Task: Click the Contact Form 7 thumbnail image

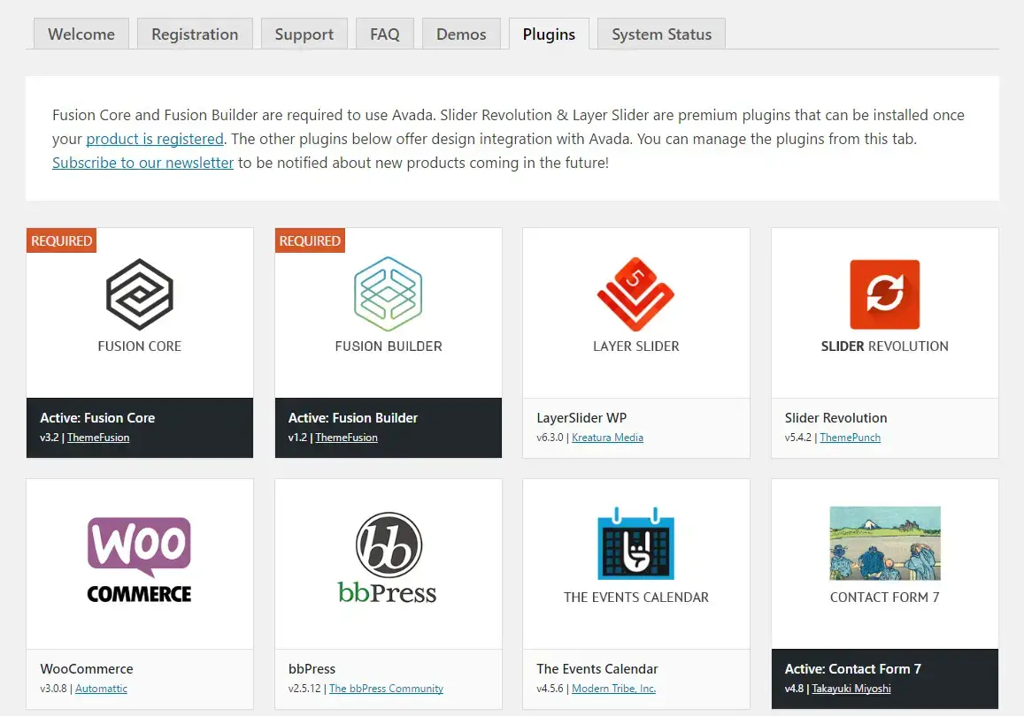Action: tap(885, 544)
